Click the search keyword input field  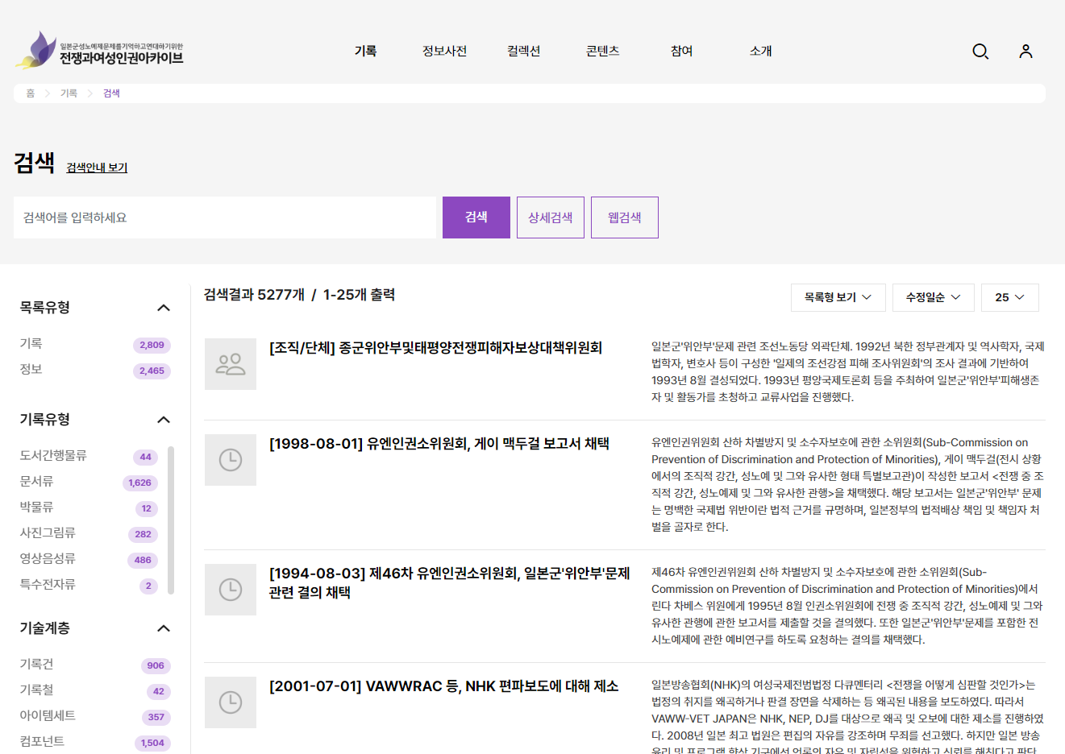(224, 217)
